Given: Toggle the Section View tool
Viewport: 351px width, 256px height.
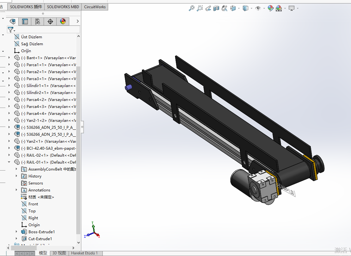Looking at the screenshot, I should coord(216,8).
